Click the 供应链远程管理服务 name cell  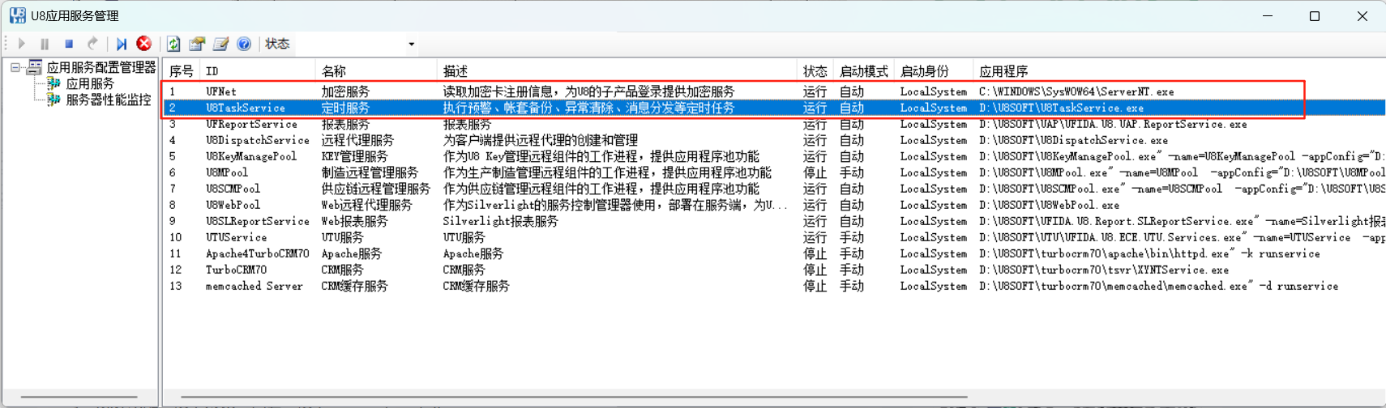[375, 189]
